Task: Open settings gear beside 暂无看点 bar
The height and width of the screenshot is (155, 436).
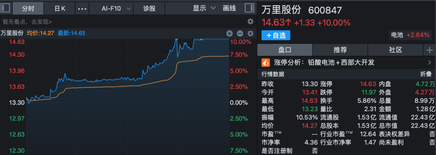Action: tap(250, 22)
